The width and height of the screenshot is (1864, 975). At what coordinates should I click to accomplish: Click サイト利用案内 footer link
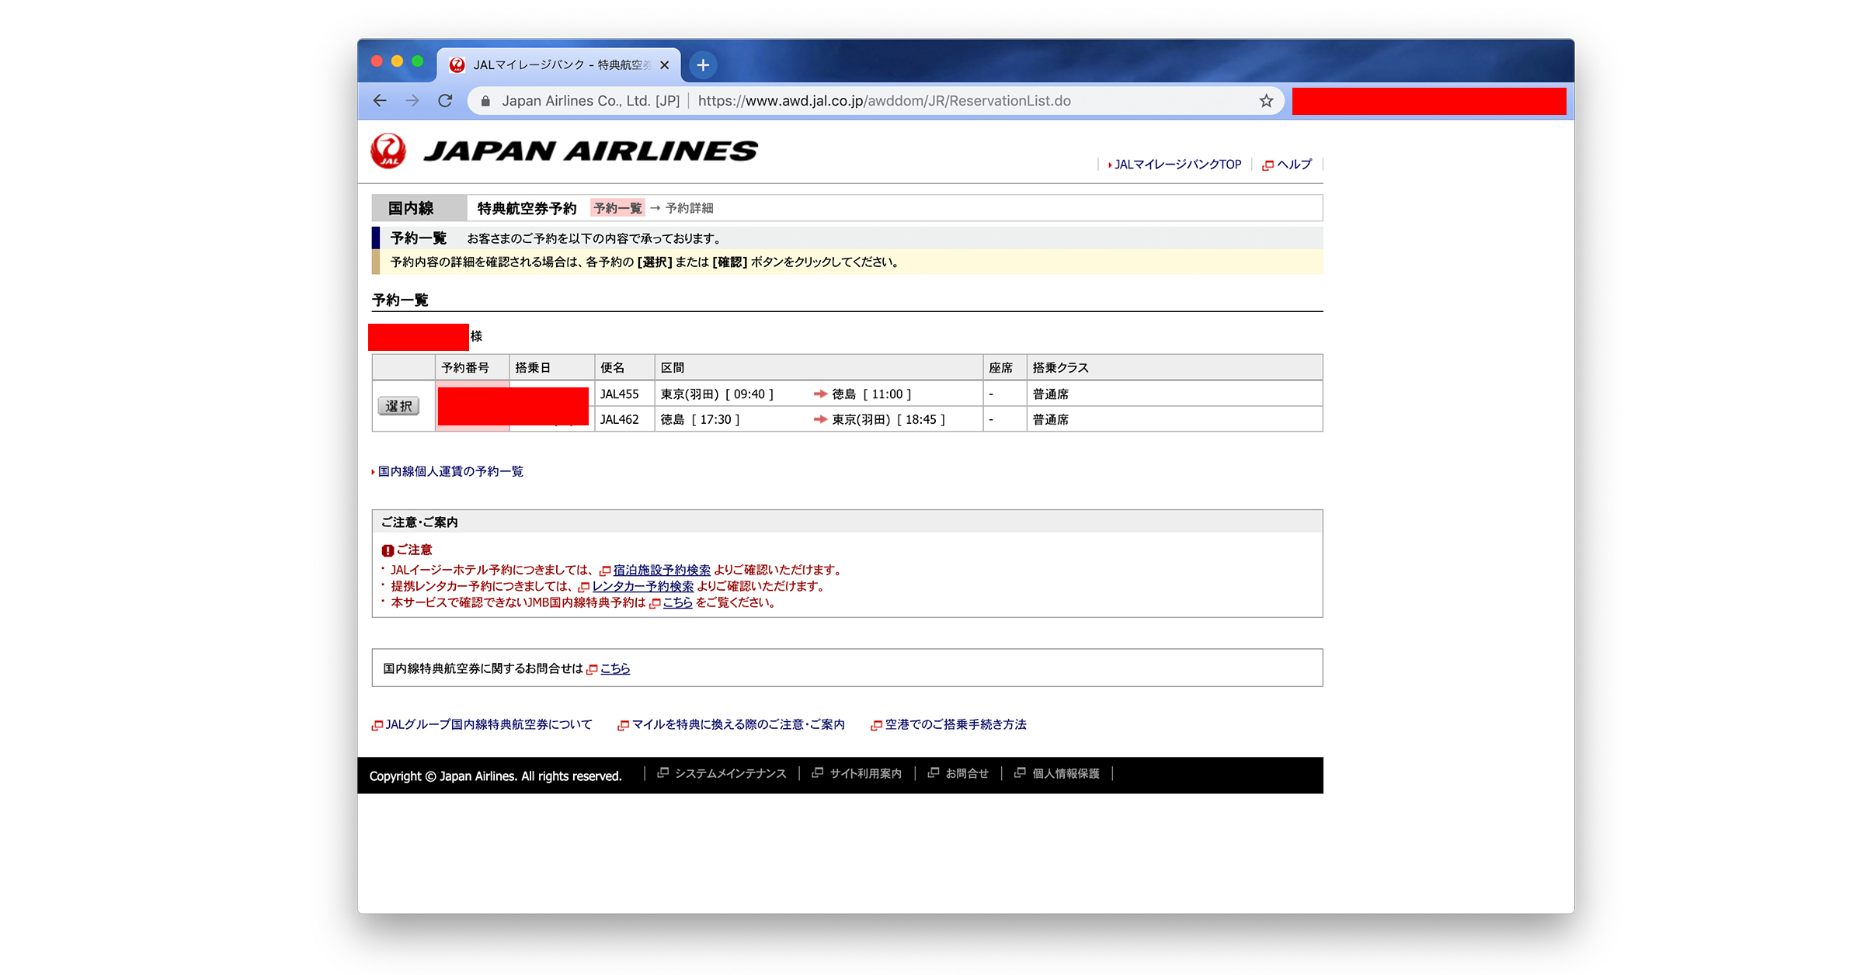coord(865,773)
